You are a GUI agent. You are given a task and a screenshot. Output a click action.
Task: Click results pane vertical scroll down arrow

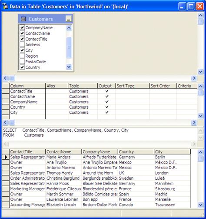click(x=201, y=205)
